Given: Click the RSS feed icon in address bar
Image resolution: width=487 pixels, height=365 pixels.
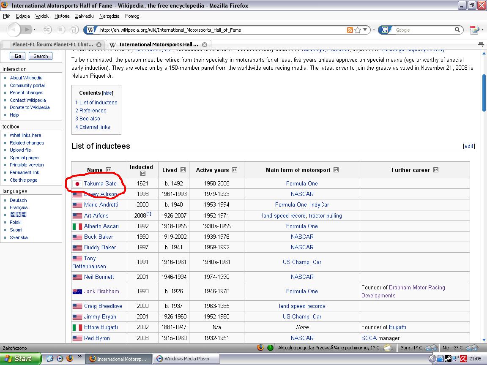Looking at the screenshot, I should click(350, 30).
